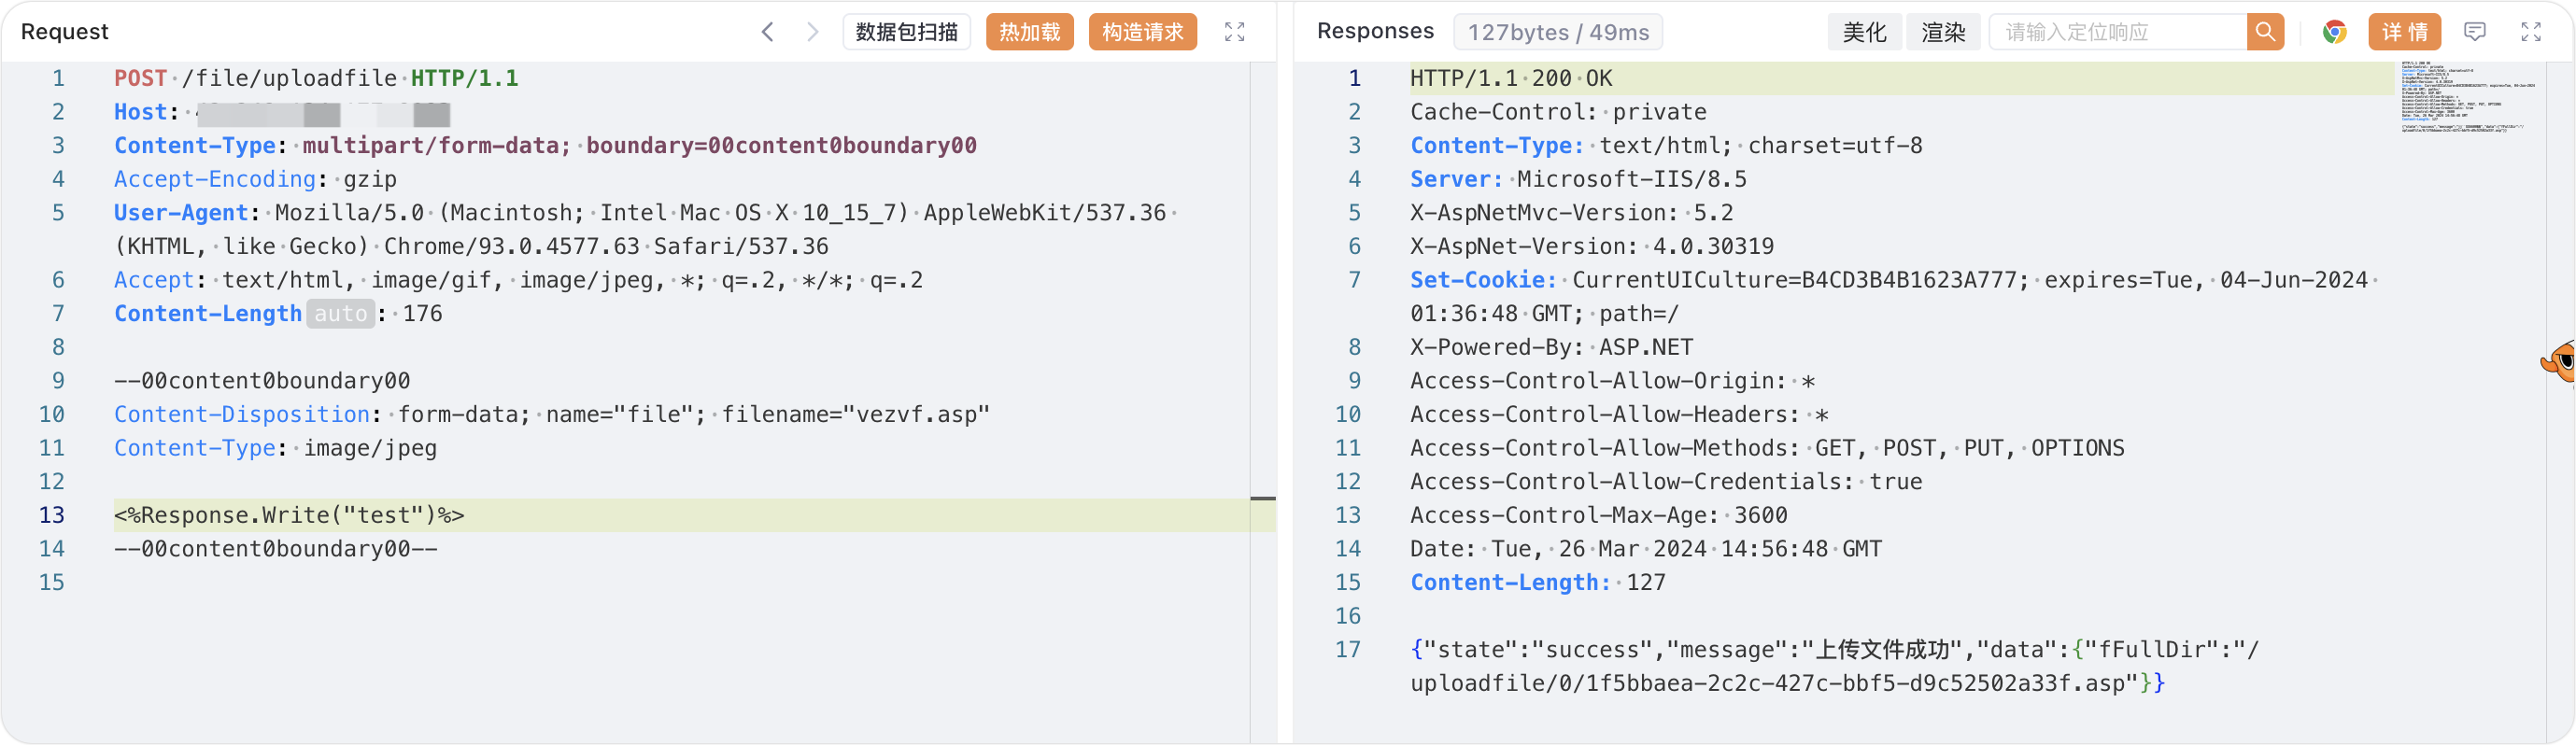Click Access-Control-Allow-Methods header line
Viewport: 2576px width, 745px height.
tap(1767, 448)
